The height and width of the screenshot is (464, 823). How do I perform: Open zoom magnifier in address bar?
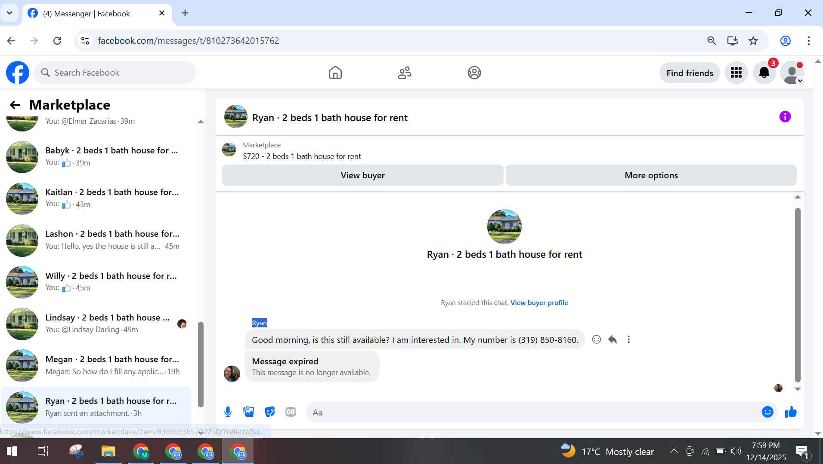[x=712, y=41]
